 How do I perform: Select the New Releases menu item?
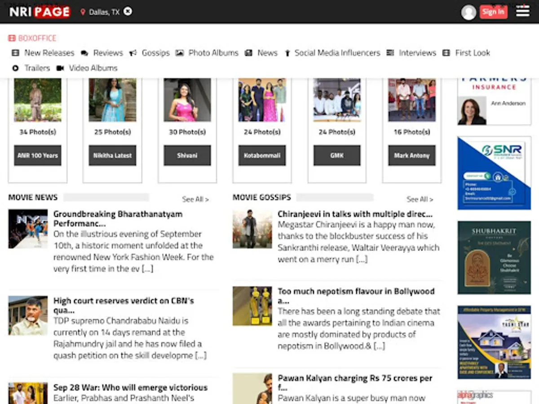point(49,53)
